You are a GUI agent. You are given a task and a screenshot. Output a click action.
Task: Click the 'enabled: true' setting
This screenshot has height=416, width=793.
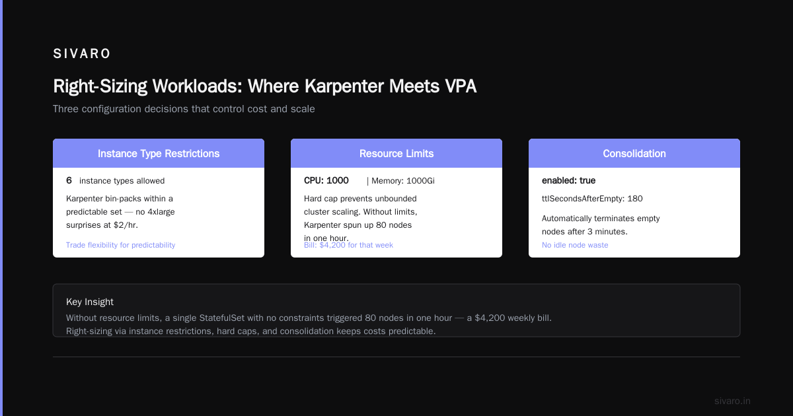click(569, 180)
